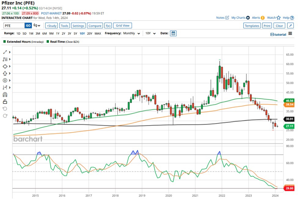
Task: Select the 3M range
Action: click(x=38, y=33)
